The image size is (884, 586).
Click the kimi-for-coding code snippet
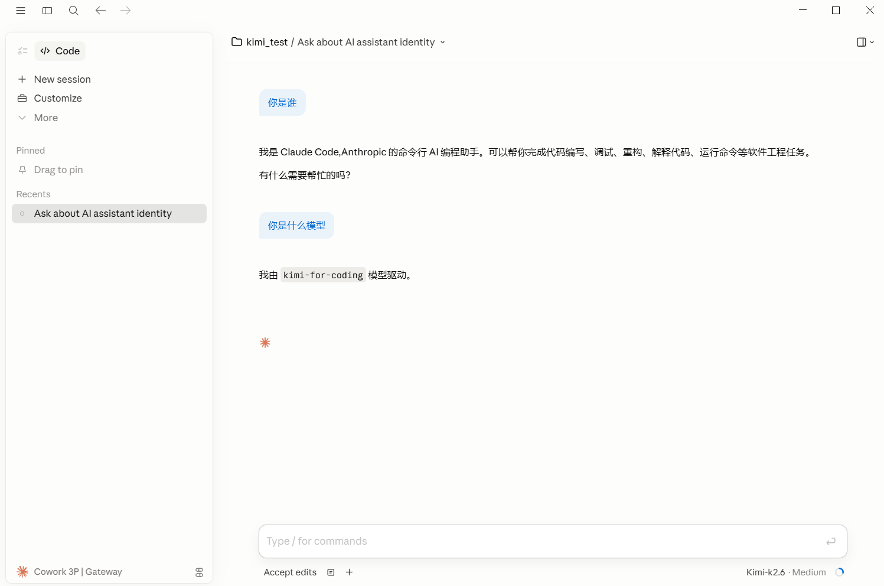323,275
